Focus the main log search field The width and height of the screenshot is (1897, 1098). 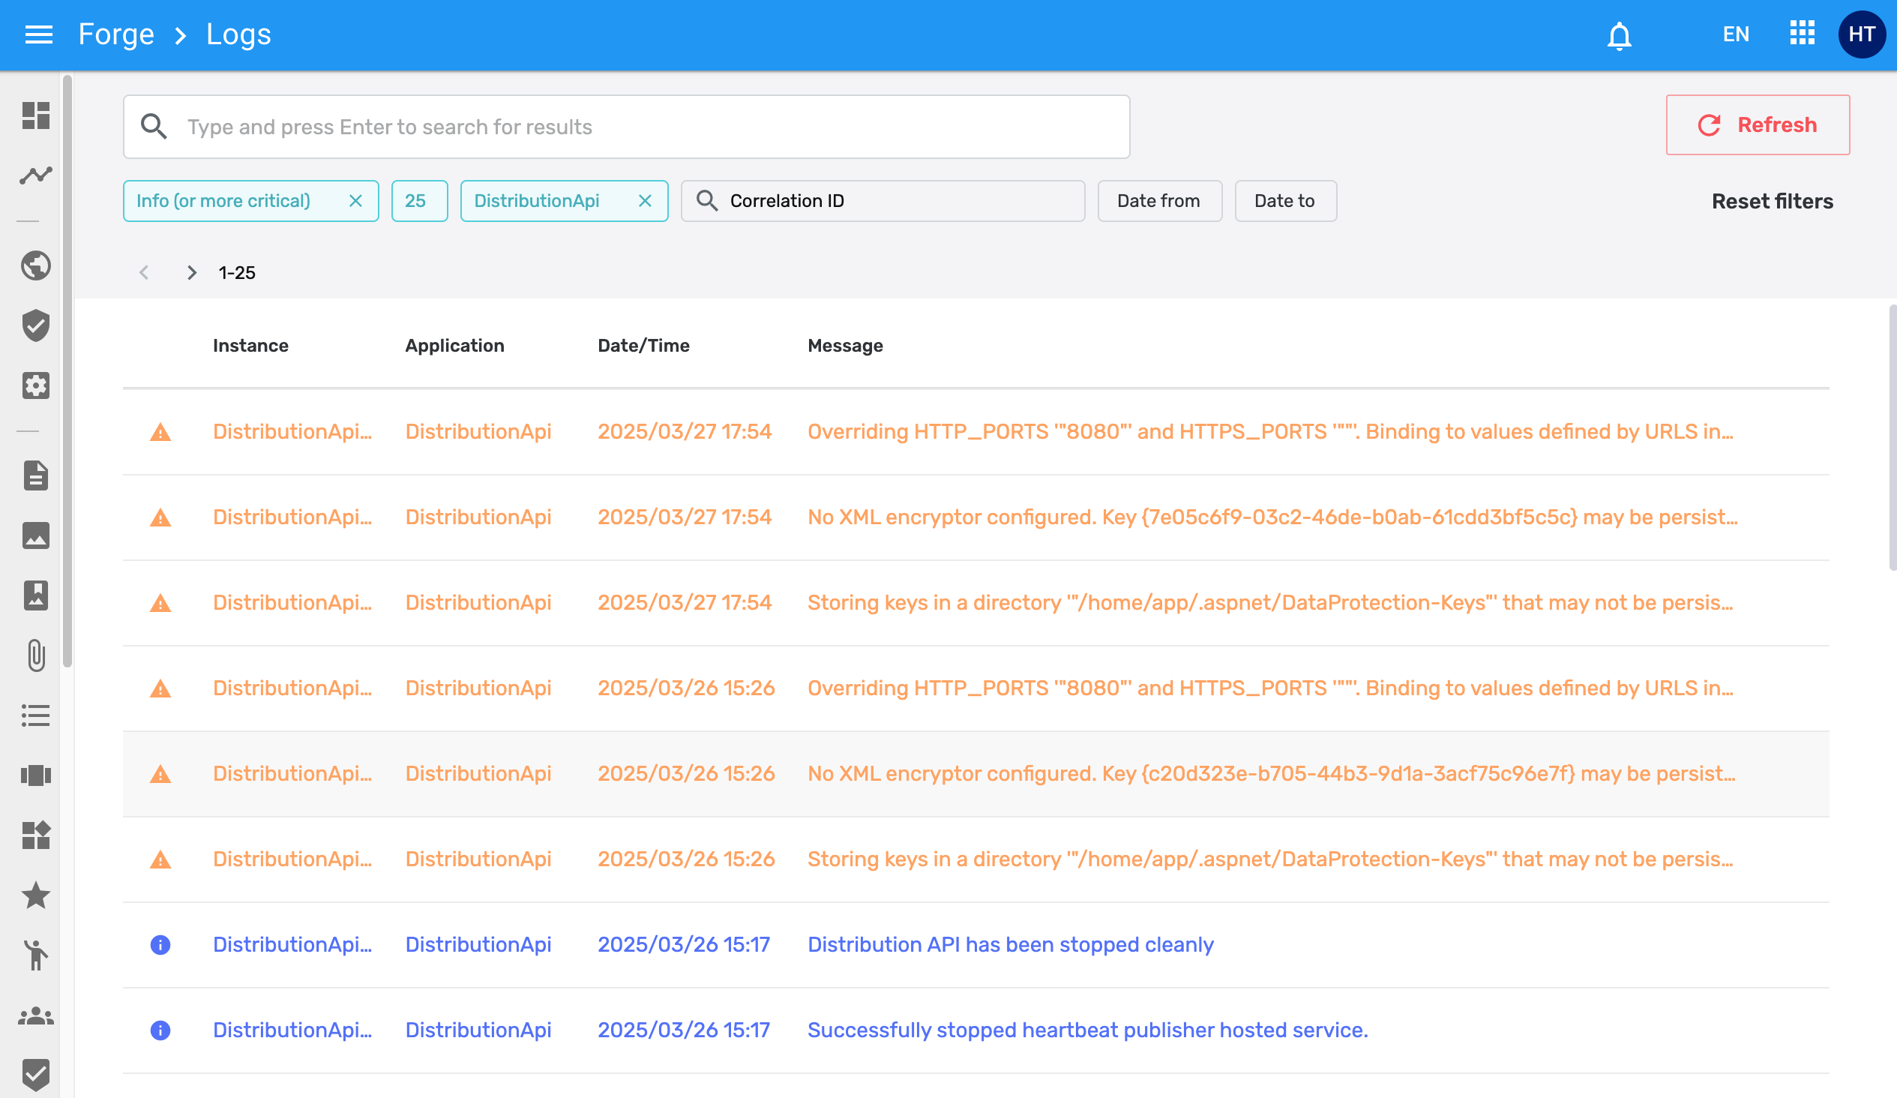(x=626, y=127)
